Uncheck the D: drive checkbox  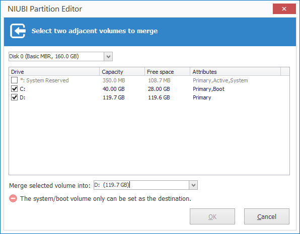[x=15, y=97]
